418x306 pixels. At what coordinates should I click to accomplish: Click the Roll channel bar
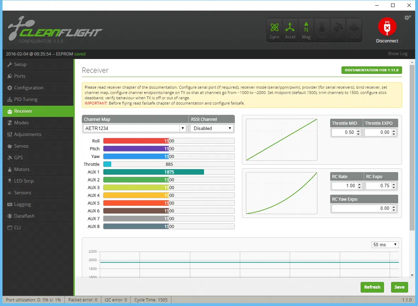point(169,141)
